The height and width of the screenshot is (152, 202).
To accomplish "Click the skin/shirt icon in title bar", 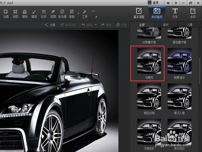I will tap(168, 3).
